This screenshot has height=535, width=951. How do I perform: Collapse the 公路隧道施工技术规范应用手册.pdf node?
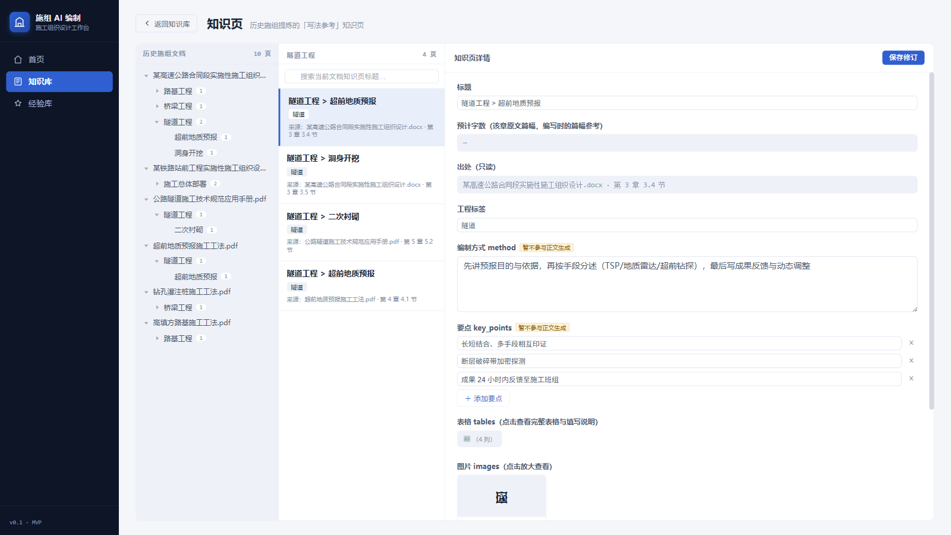point(146,199)
